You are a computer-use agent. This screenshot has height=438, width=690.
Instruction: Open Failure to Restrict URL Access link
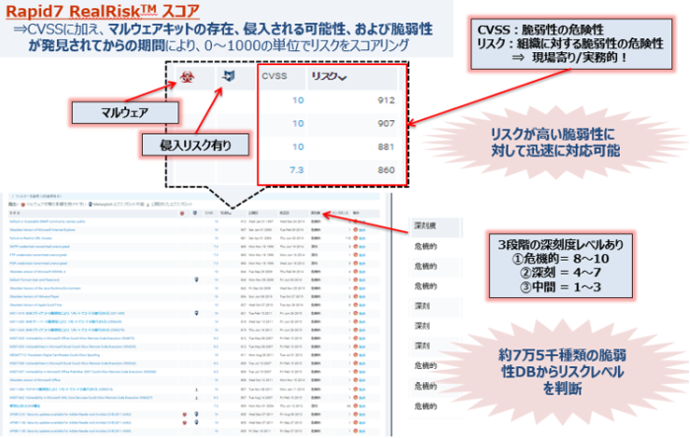(x=31, y=238)
